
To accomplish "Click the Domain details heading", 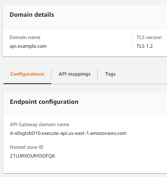I will [32, 15].
